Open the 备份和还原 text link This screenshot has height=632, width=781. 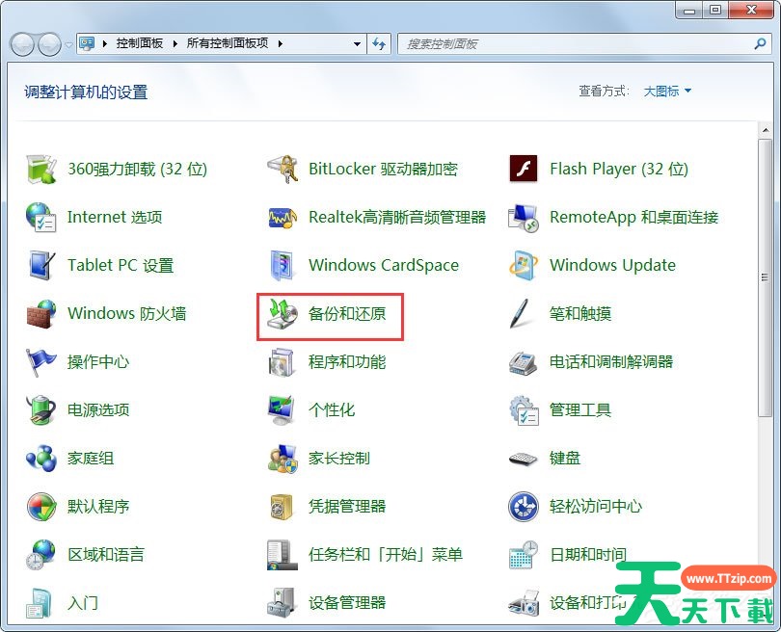pyautogui.click(x=347, y=313)
